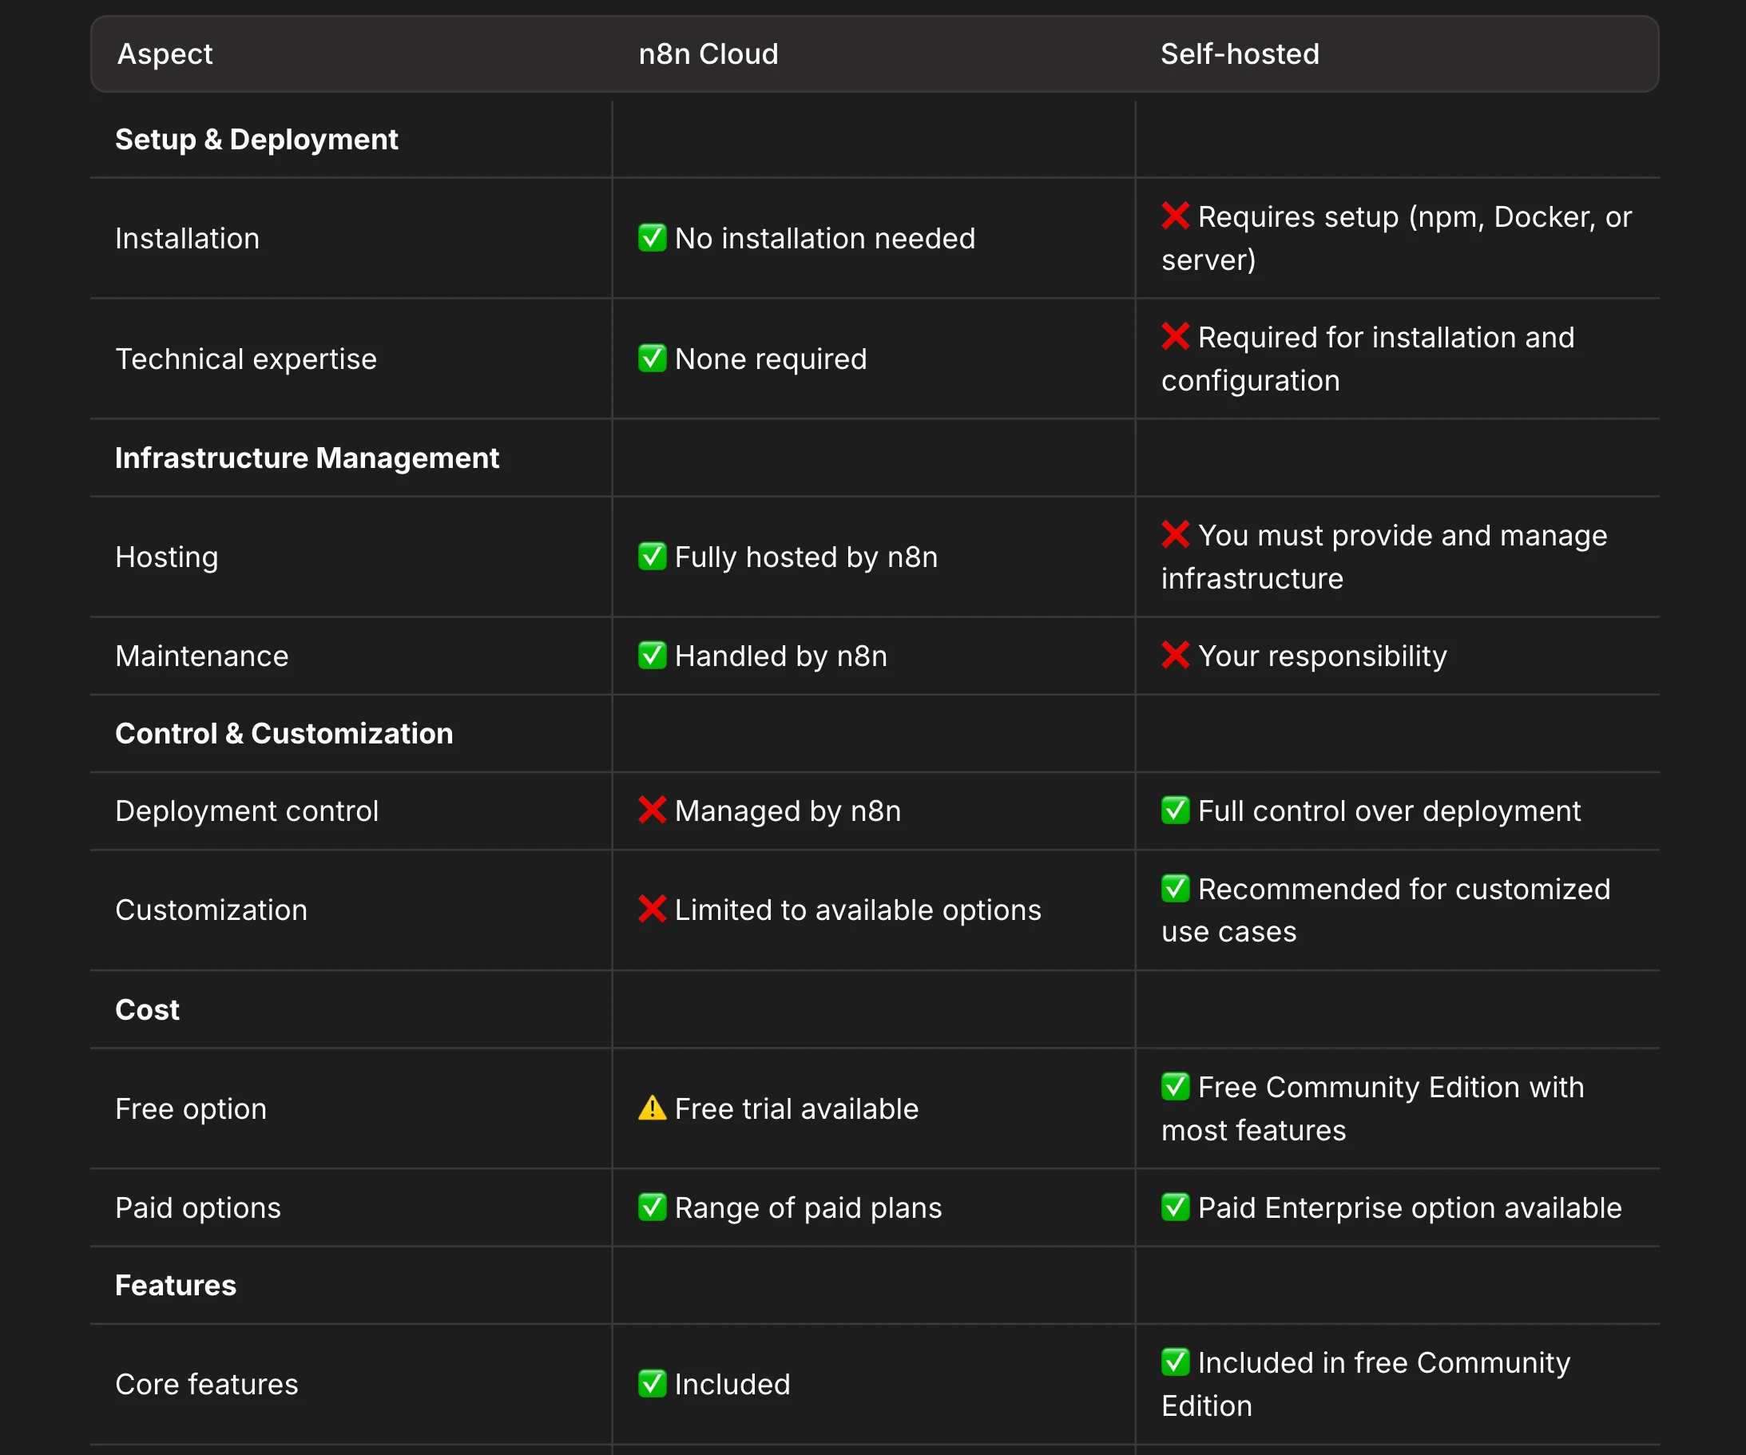1746x1455 pixels.
Task: Click green check icon beside "Handled by n8n"
Action: pyautogui.click(x=652, y=655)
